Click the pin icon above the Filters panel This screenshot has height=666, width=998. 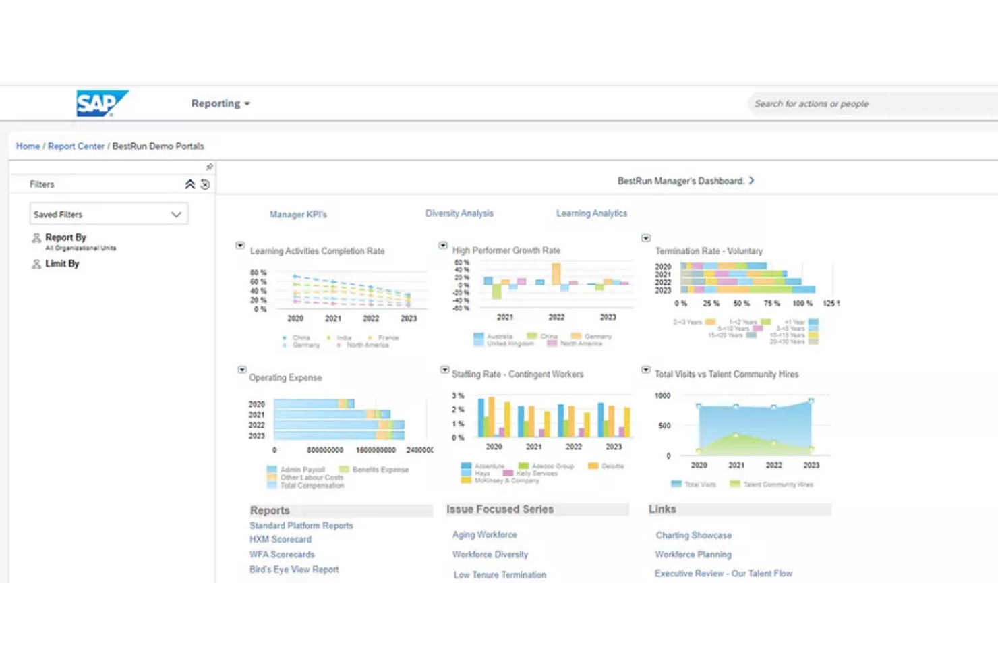(209, 167)
